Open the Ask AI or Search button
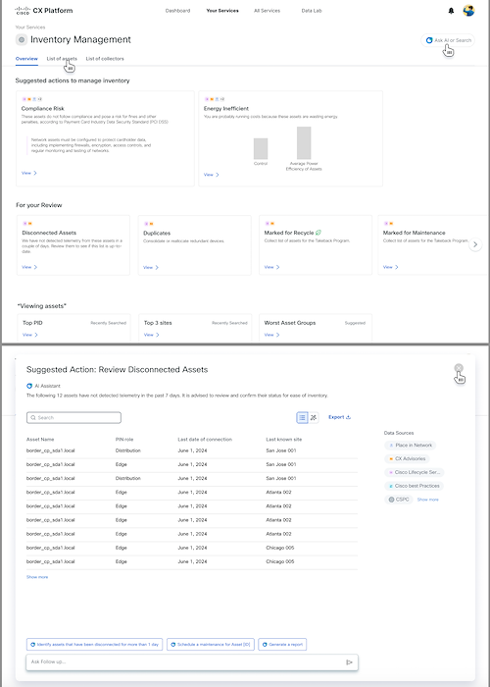 (448, 40)
